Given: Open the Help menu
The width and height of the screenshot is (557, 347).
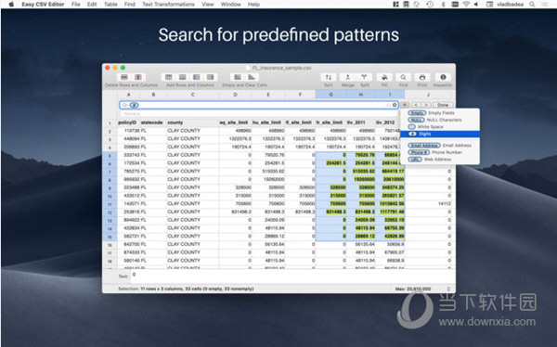Looking at the screenshot, I should click(x=253, y=5).
